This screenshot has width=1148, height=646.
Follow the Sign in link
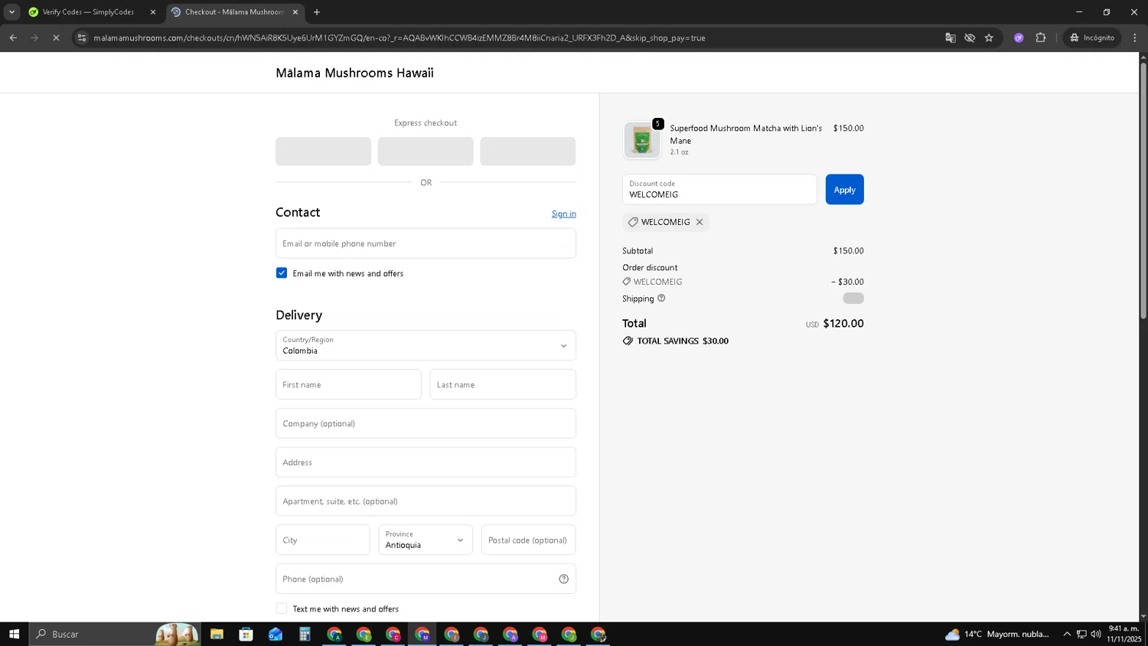coord(564,214)
